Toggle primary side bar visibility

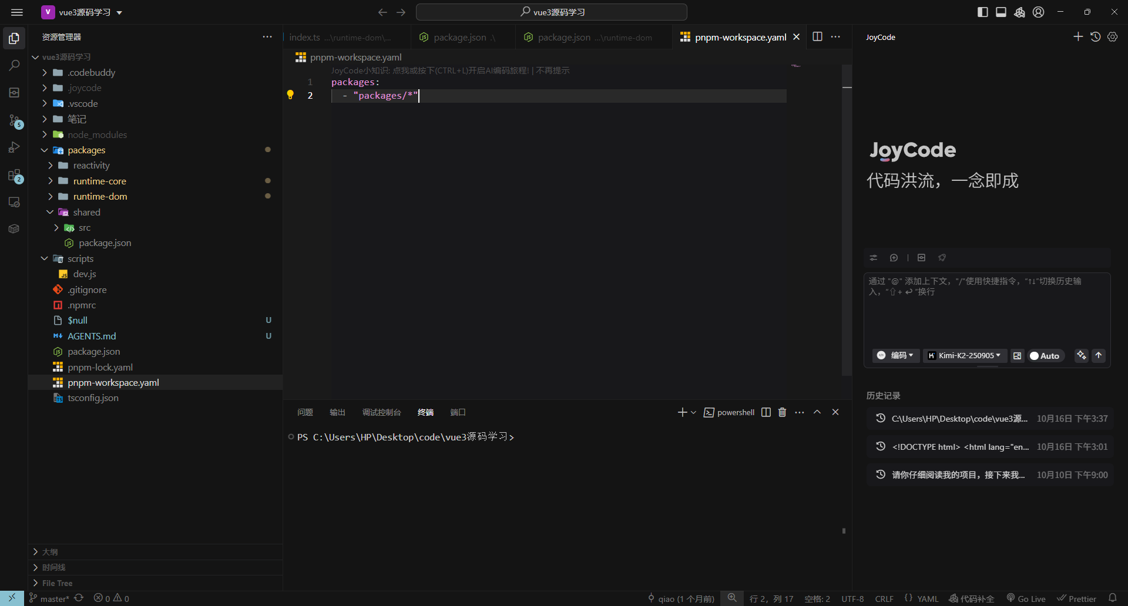(x=983, y=12)
